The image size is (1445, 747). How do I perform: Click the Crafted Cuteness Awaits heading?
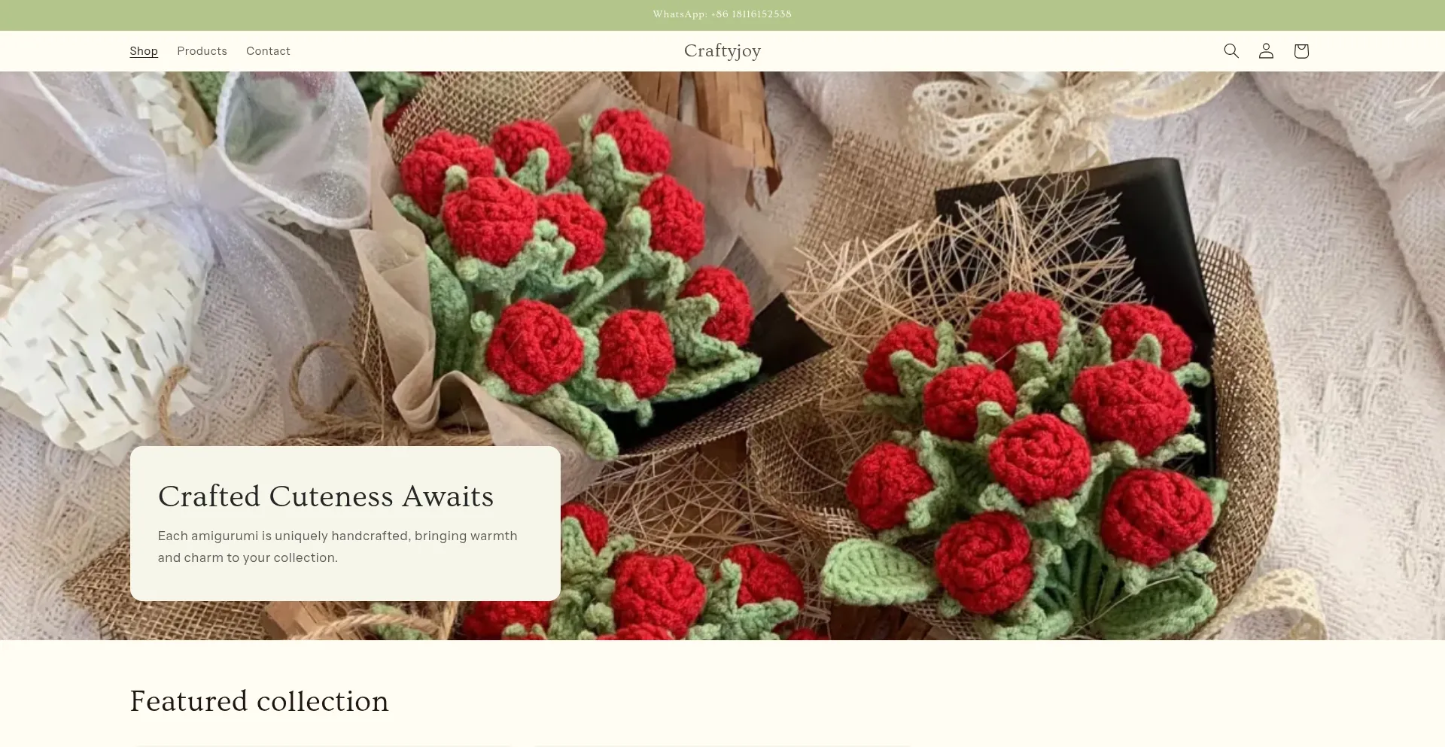click(326, 496)
